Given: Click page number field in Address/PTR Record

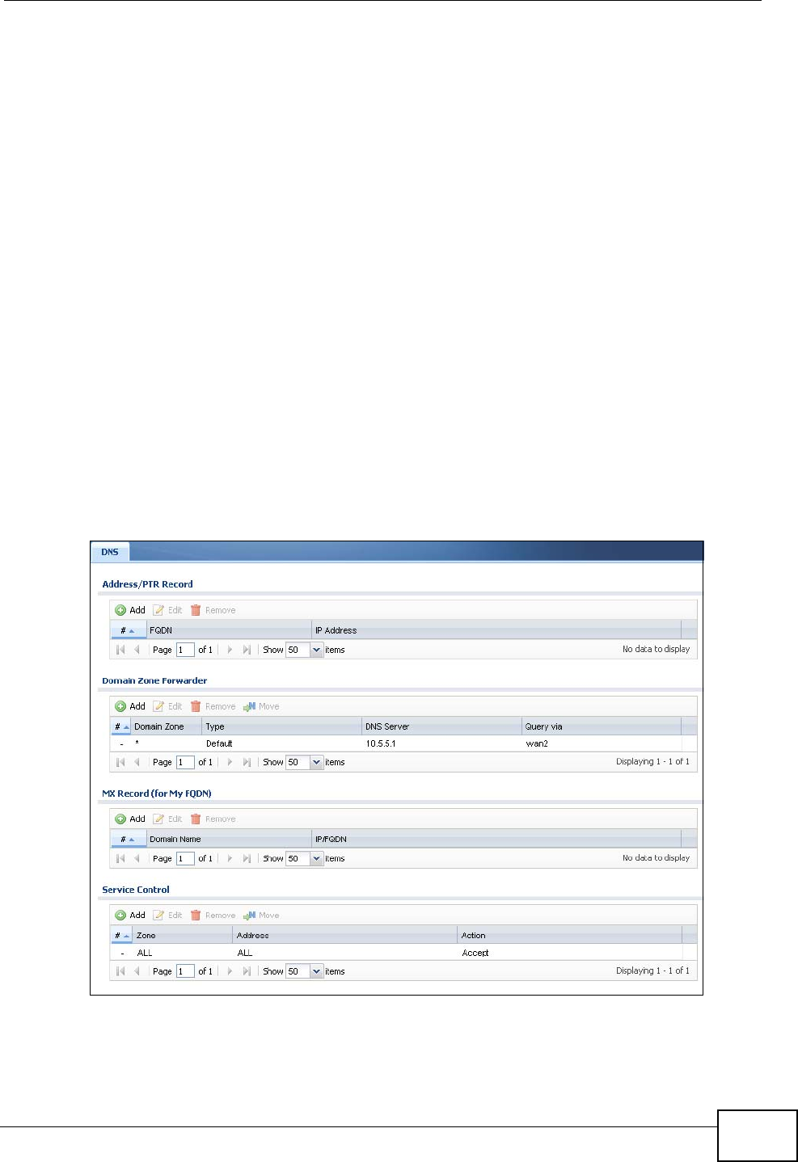Looking at the screenshot, I should pyautogui.click(x=185, y=650).
